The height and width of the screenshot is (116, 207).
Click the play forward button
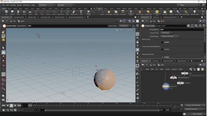(15, 105)
